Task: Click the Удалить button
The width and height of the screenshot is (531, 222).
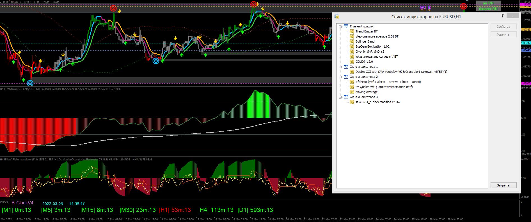Action: (x=503, y=34)
